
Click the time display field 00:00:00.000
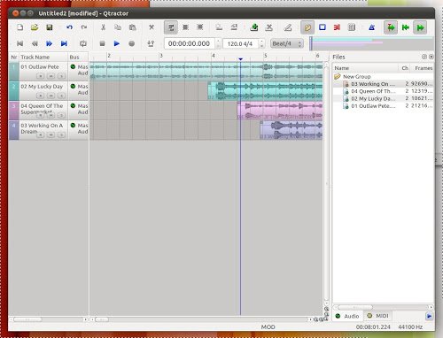click(x=190, y=43)
